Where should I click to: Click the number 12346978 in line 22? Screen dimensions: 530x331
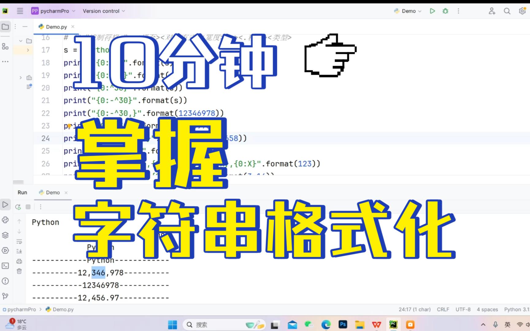coord(197,113)
